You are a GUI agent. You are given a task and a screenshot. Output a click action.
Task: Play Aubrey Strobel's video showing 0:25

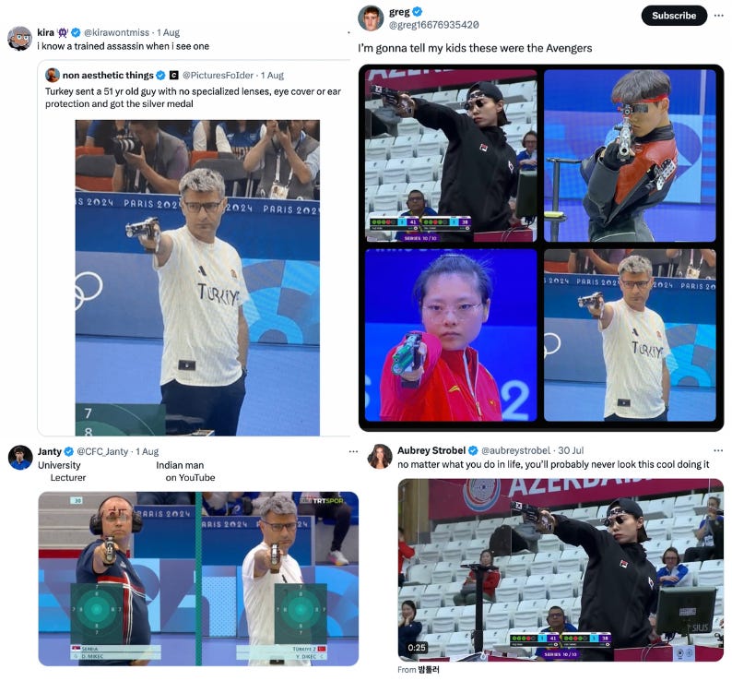[561, 569]
